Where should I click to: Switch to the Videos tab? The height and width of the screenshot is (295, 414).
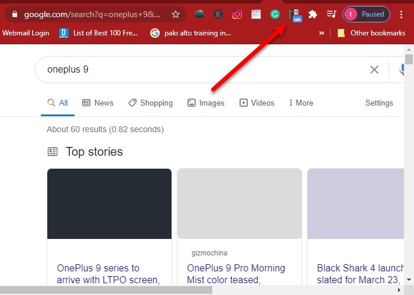tap(257, 103)
